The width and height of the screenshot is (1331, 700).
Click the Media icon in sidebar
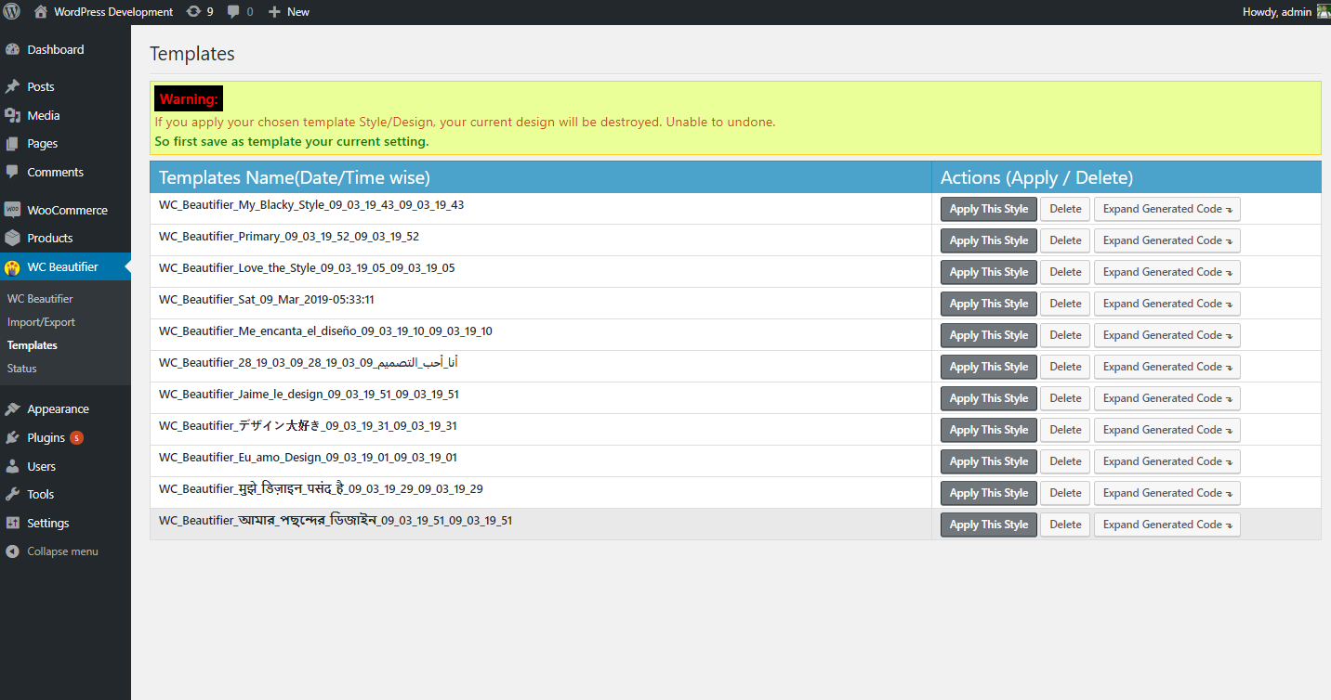pos(12,115)
